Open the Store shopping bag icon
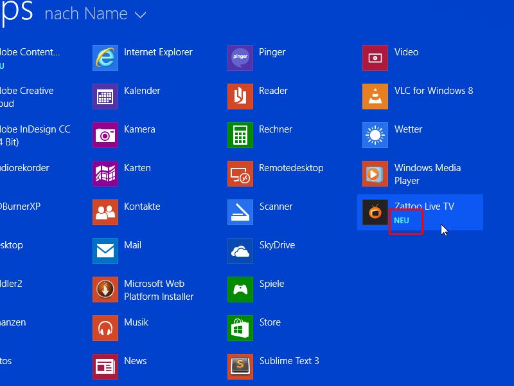Screen dimensions: 514x386 [240, 328]
